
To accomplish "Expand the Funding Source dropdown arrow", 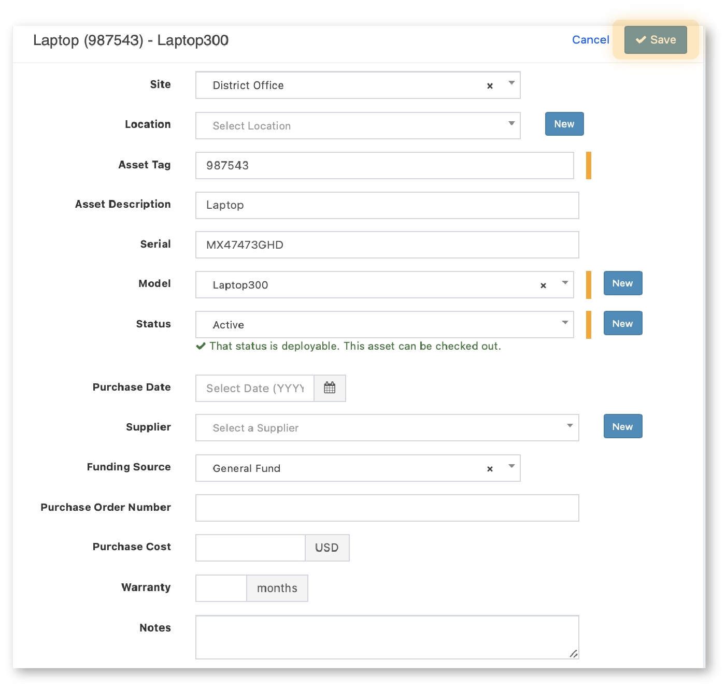I will point(511,466).
